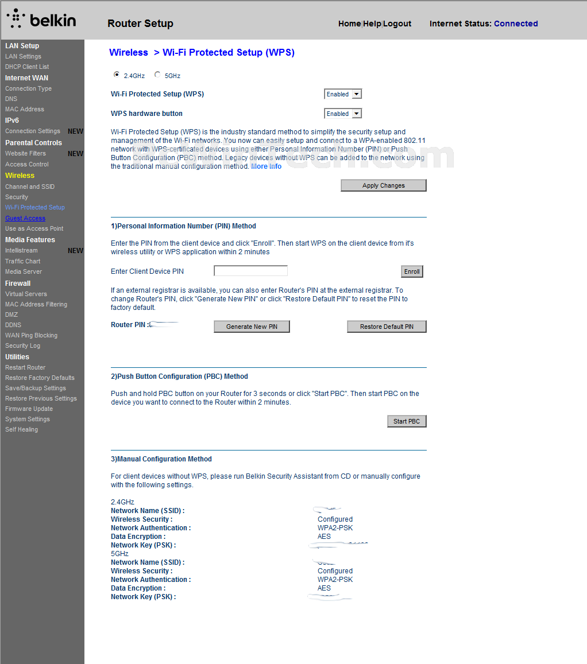Click the Belkin logo
Screen dimensions: 587x664
pyautogui.click(x=41, y=19)
